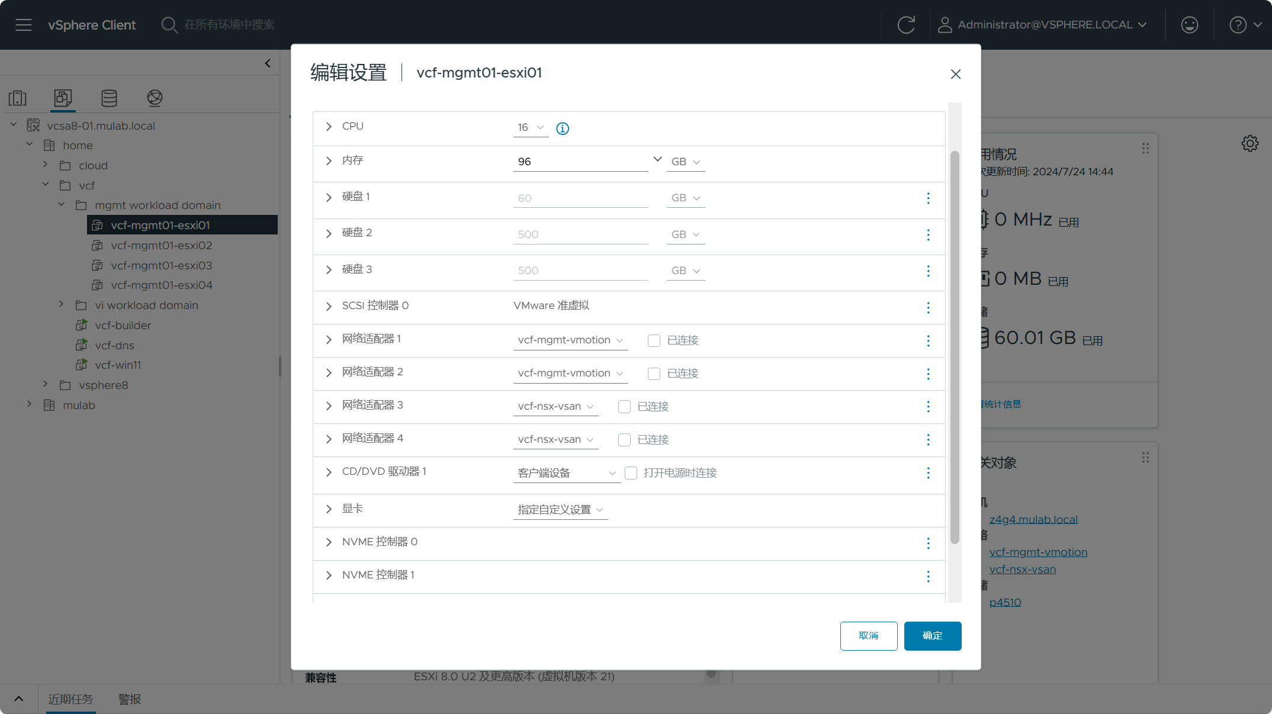Open actions menu for 网络适配器 2
Image resolution: width=1272 pixels, height=714 pixels.
pos(928,374)
